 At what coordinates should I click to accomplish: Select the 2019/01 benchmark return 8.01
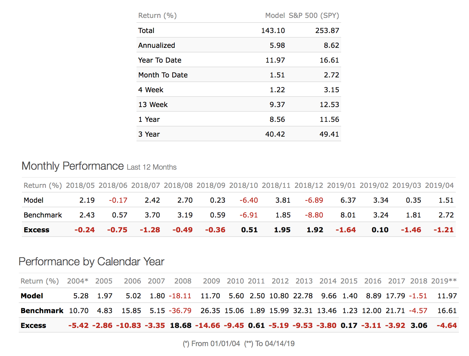click(348, 215)
